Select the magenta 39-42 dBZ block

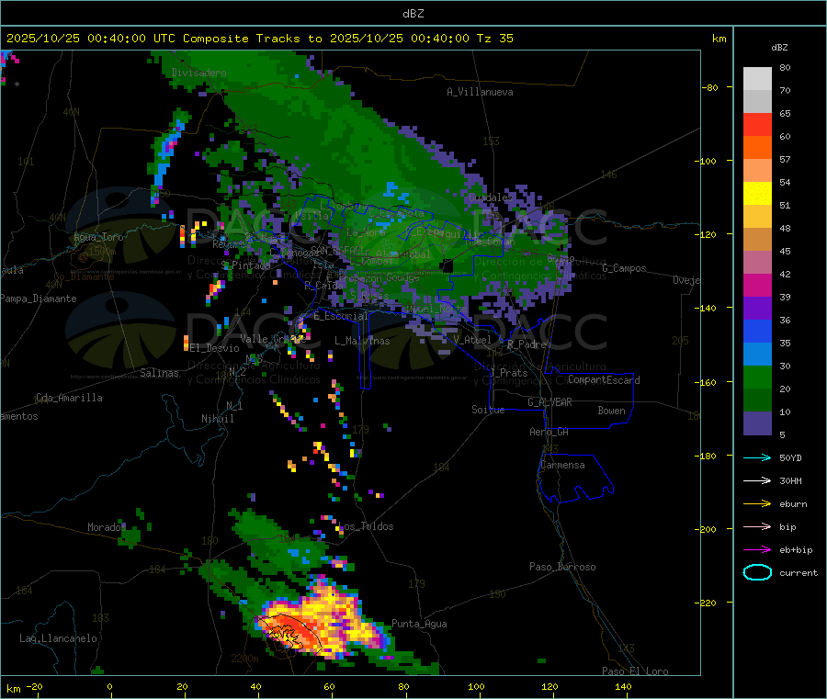pos(757,285)
